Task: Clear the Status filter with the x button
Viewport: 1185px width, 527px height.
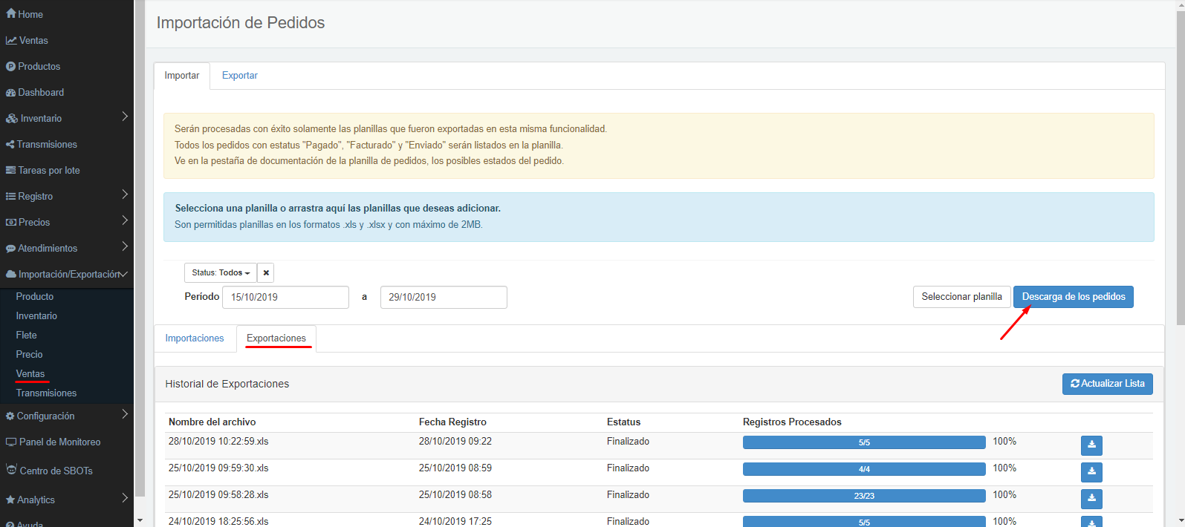Action: pos(266,273)
